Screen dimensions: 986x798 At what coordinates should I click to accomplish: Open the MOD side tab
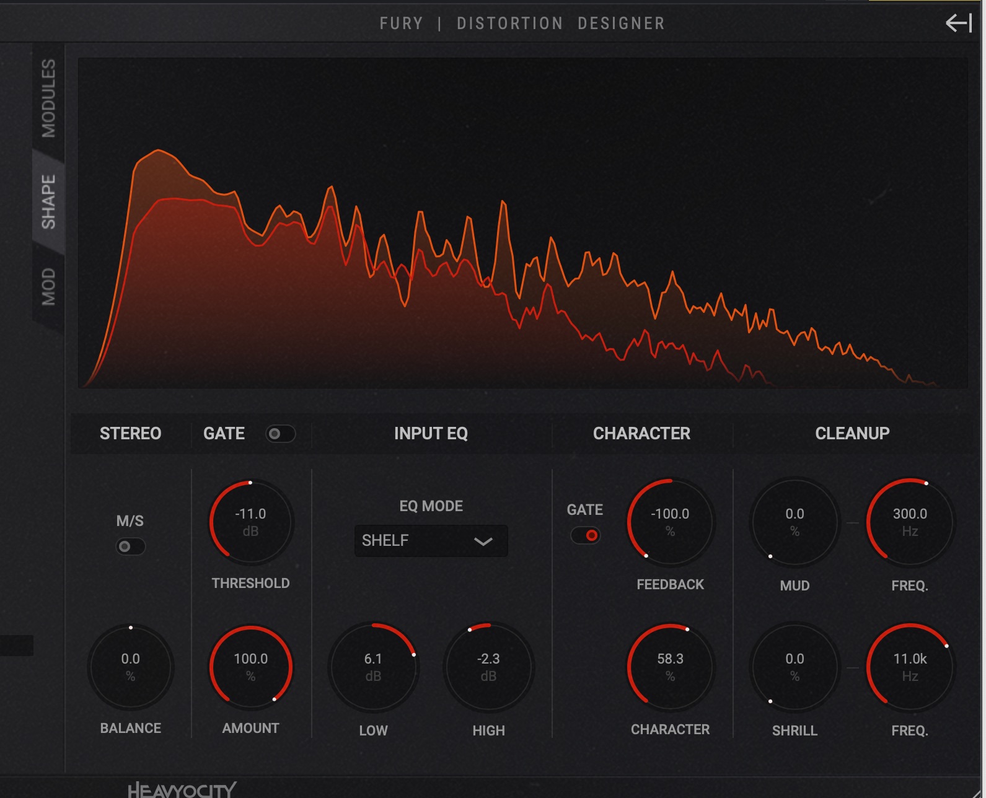point(48,286)
